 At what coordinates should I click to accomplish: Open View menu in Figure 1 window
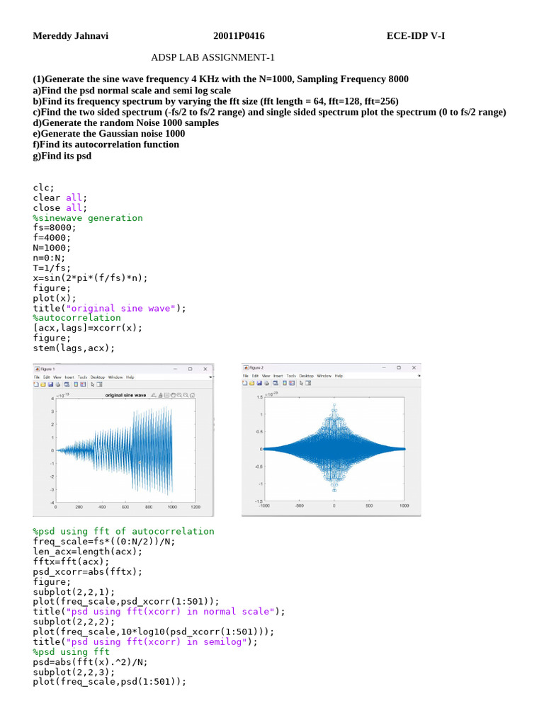pyautogui.click(x=57, y=377)
